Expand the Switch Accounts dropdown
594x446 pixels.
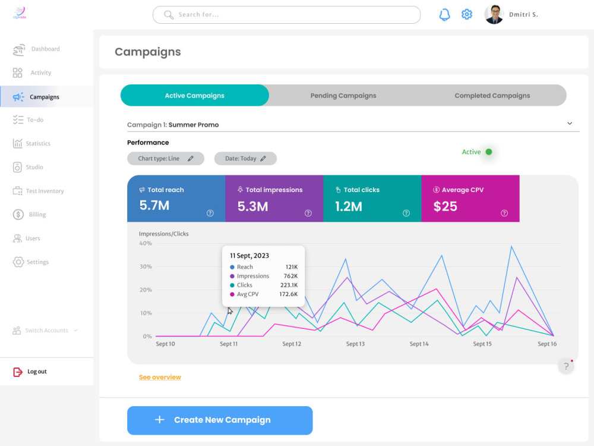(x=45, y=330)
